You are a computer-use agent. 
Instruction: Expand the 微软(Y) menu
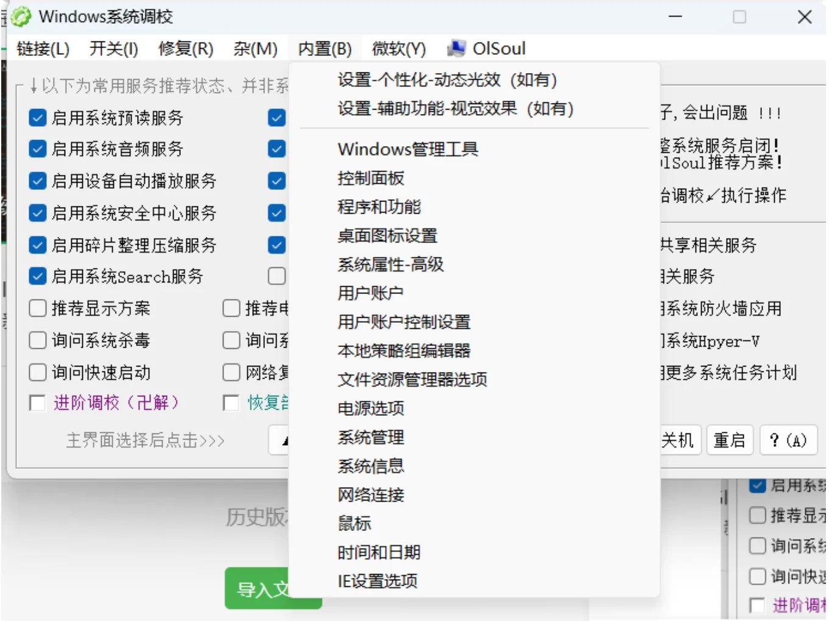coord(399,49)
